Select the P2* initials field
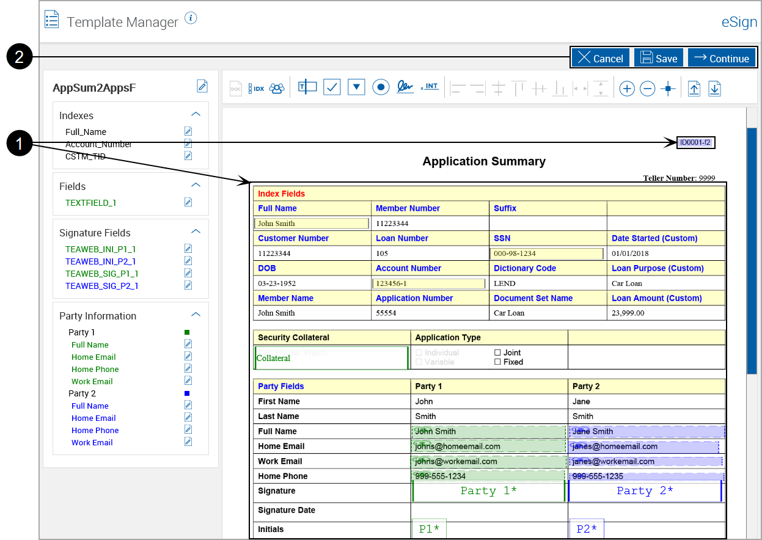Viewport: 762px width, 540px height. 587,529
